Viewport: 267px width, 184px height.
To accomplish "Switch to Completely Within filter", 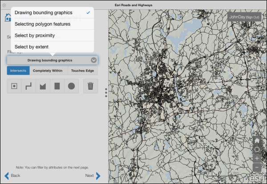I will point(49,70).
